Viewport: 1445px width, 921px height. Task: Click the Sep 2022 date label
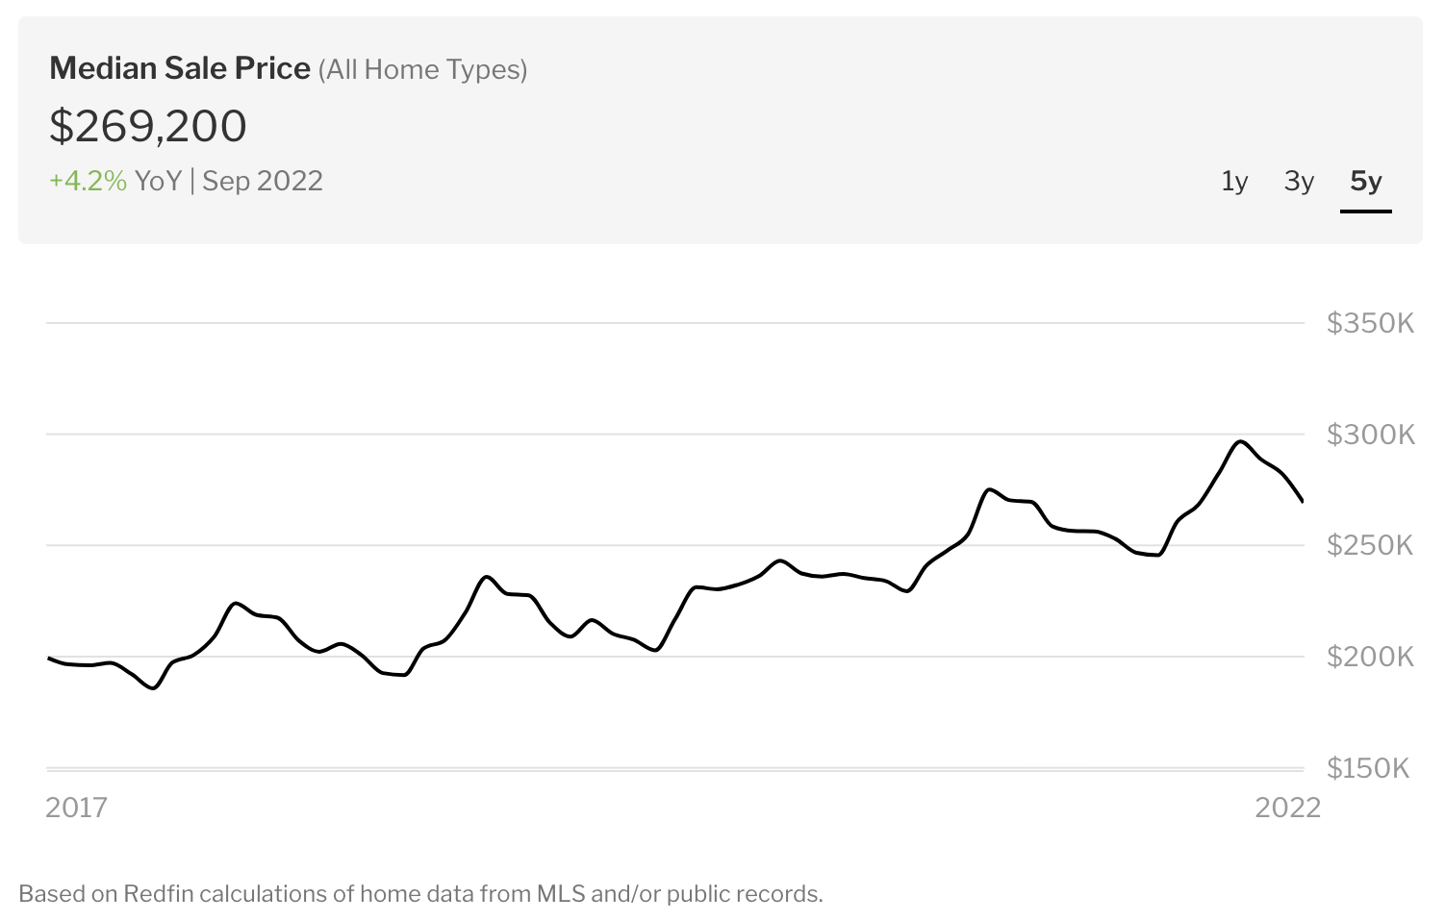pyautogui.click(x=263, y=181)
